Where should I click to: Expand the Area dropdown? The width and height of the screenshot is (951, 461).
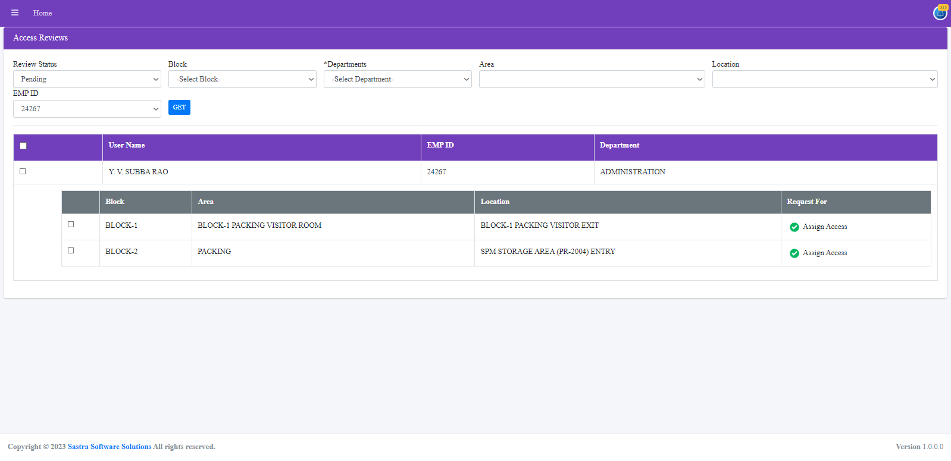pos(592,79)
